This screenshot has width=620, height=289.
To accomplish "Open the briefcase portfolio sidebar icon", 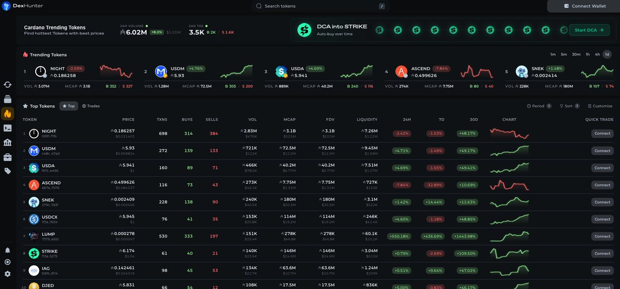I will (x=8, y=157).
